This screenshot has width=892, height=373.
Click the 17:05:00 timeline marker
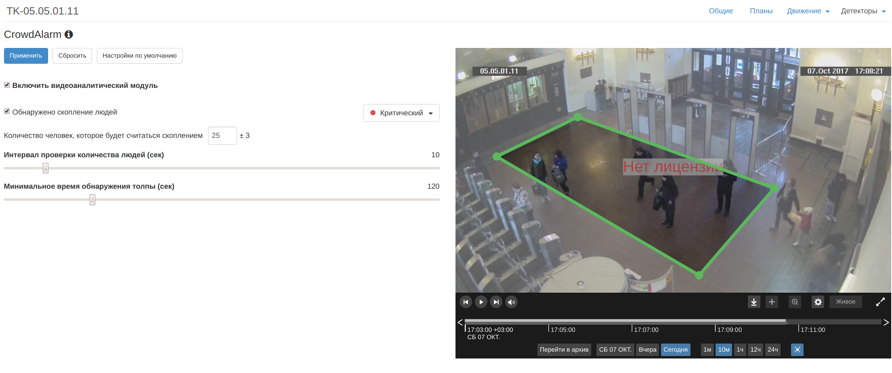point(562,330)
